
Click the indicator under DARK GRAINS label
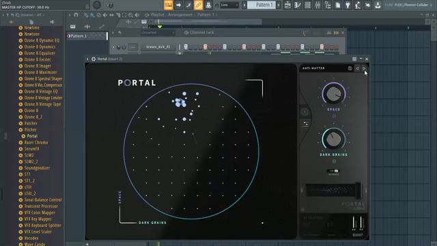pos(334,161)
